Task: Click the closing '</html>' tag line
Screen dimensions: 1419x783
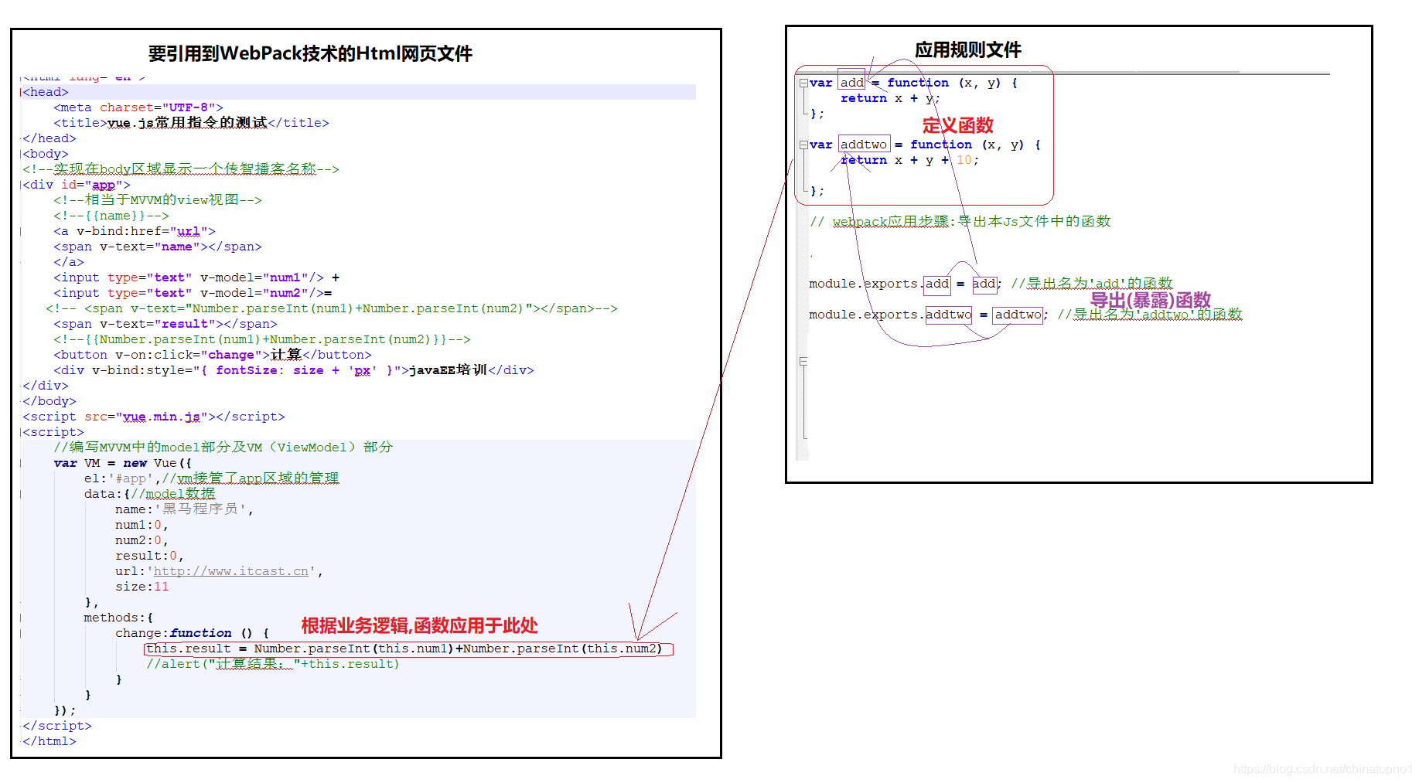Action: tap(49, 741)
